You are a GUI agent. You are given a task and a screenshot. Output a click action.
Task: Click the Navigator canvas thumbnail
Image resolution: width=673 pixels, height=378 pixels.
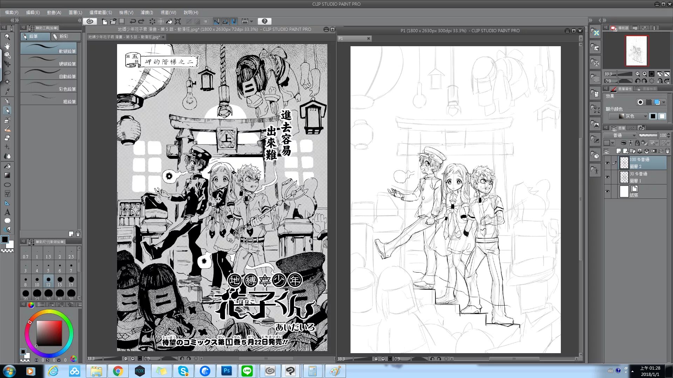pos(637,50)
